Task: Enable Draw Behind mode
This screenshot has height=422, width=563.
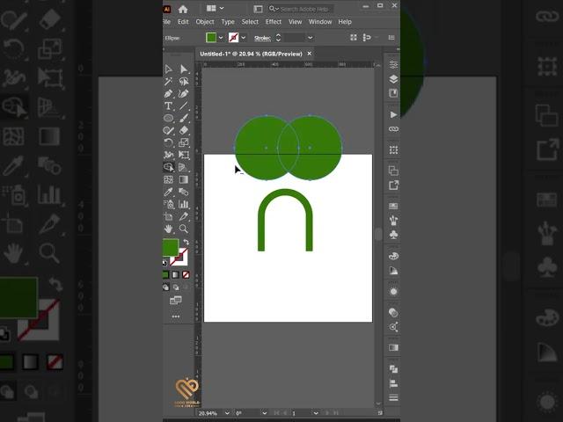Action: (176, 287)
